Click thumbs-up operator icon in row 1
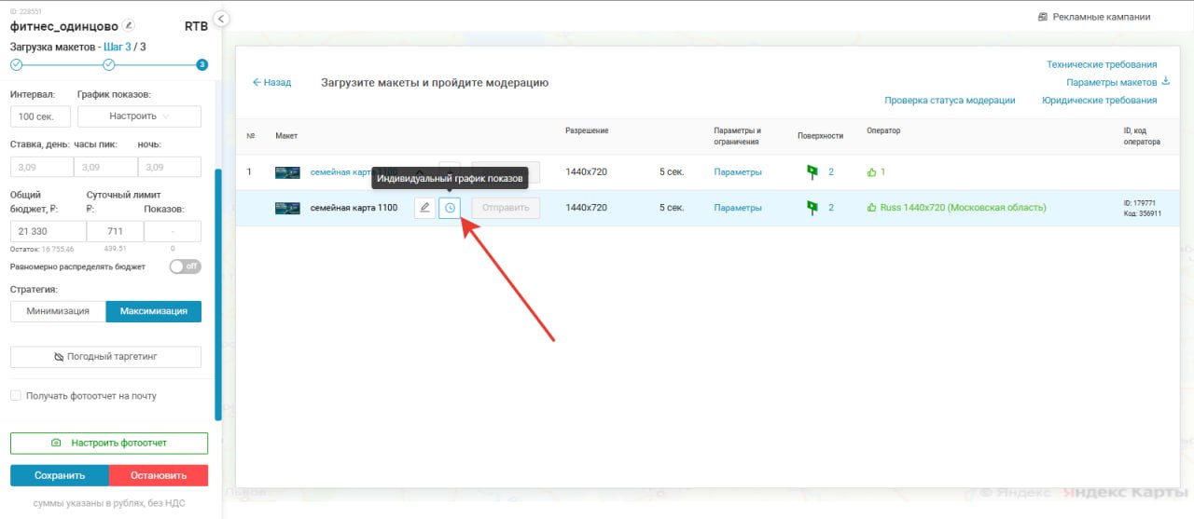 point(872,172)
